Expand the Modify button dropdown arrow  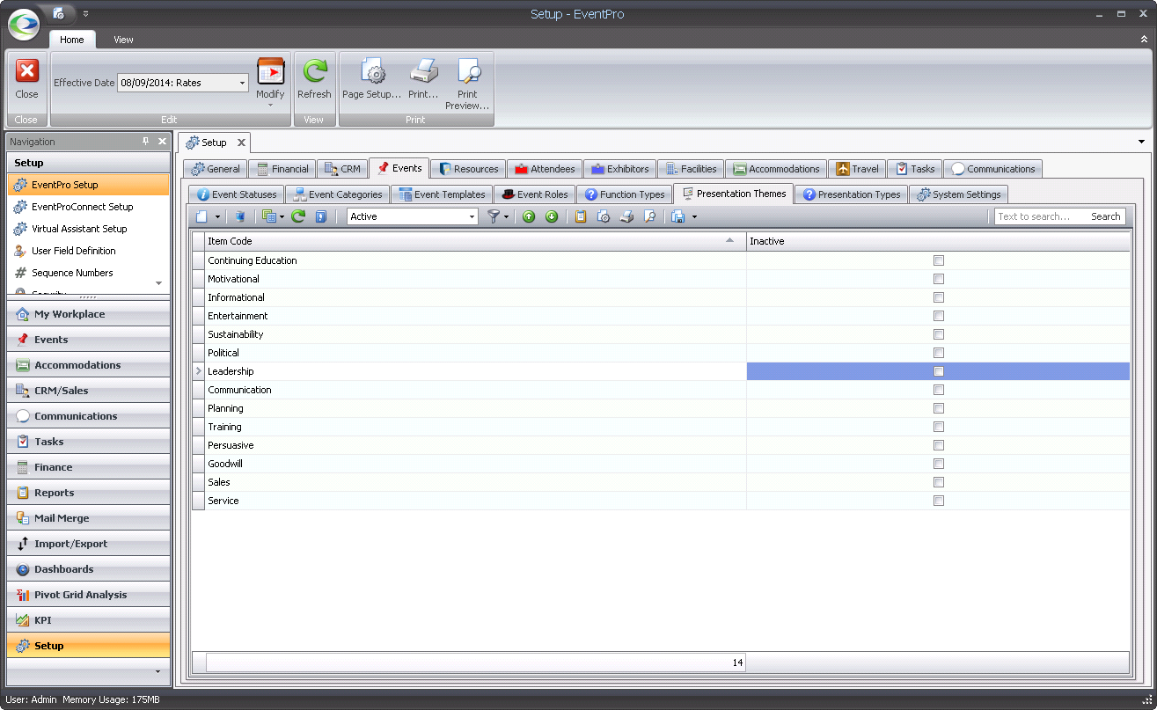tap(270, 105)
